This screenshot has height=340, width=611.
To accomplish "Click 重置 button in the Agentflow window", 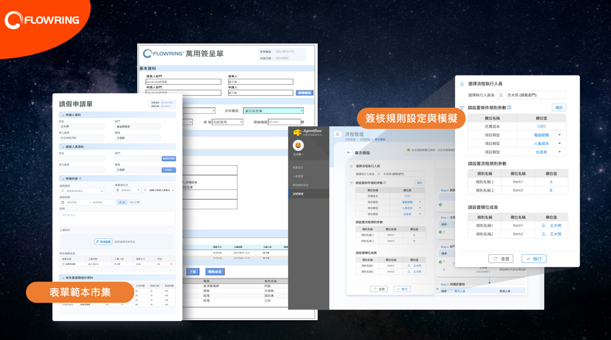I will pyautogui.click(x=379, y=289).
